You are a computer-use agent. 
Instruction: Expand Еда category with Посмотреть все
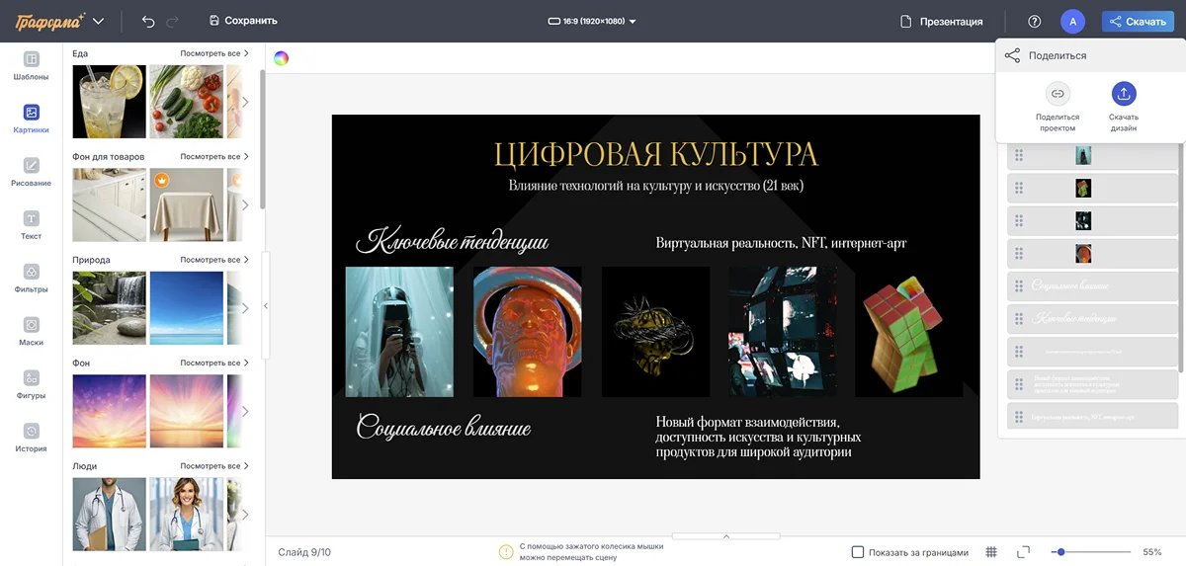tap(214, 53)
